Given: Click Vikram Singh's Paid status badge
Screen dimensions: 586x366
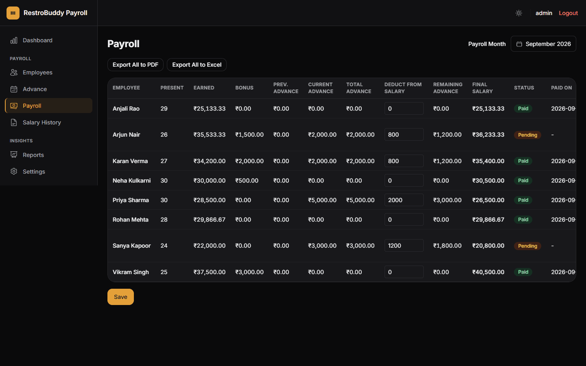Looking at the screenshot, I should pyautogui.click(x=523, y=272).
